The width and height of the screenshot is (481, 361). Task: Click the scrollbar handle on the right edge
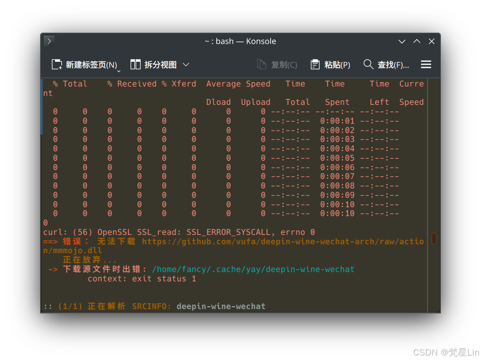point(434,238)
